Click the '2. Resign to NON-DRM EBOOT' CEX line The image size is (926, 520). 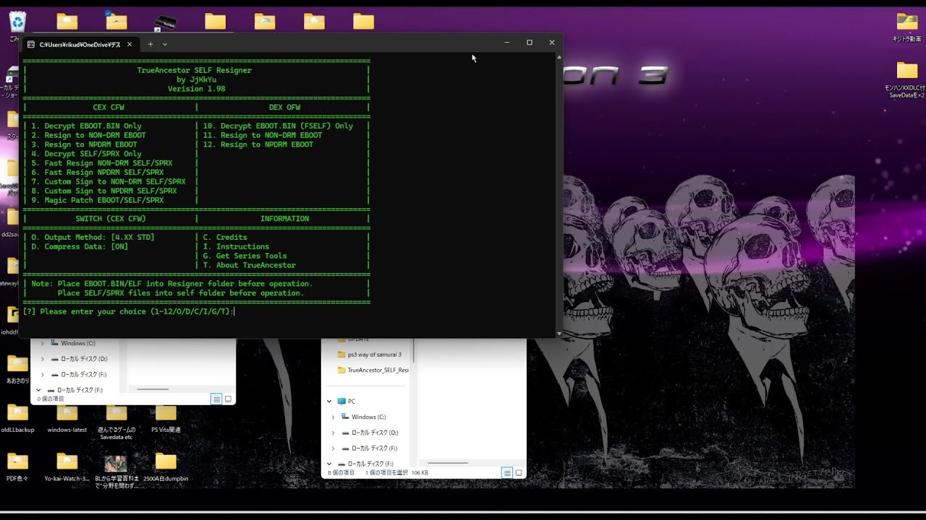coord(88,135)
